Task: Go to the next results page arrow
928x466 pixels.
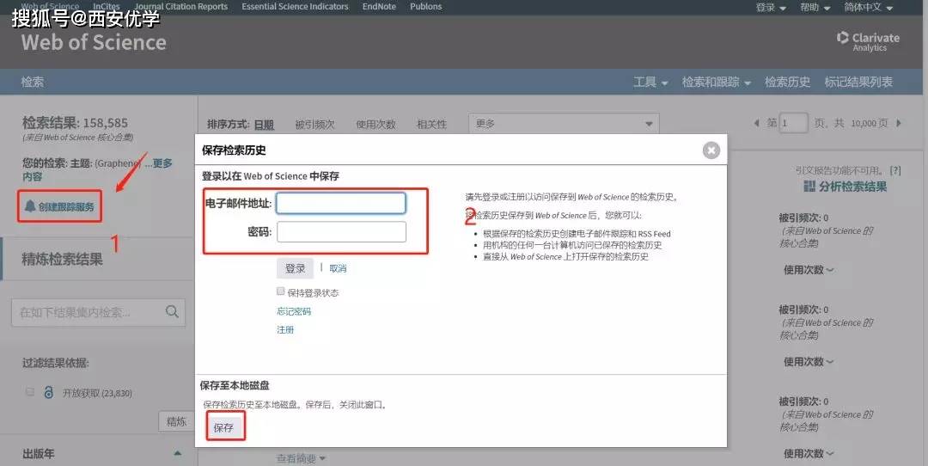Action: click(899, 123)
